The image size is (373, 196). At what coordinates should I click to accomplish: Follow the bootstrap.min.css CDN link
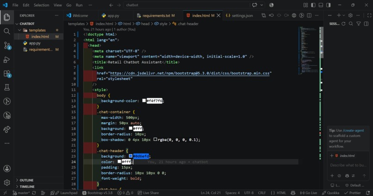tap(190, 73)
